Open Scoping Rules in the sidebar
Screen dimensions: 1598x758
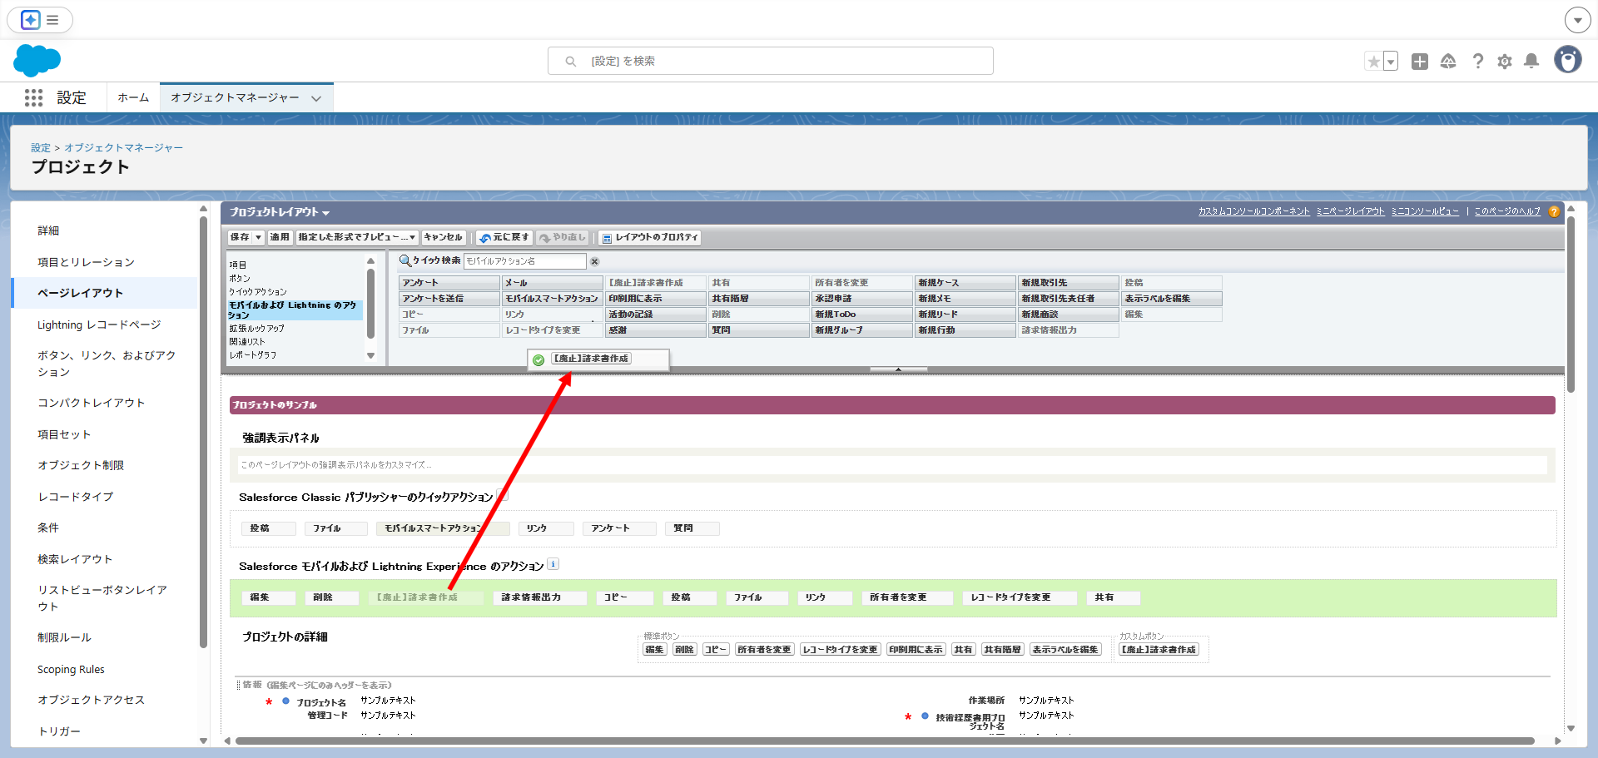(71, 669)
